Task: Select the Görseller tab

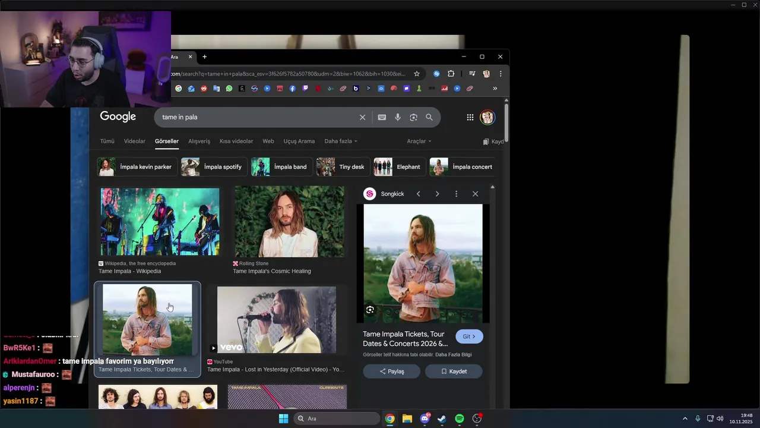Action: pyautogui.click(x=167, y=141)
